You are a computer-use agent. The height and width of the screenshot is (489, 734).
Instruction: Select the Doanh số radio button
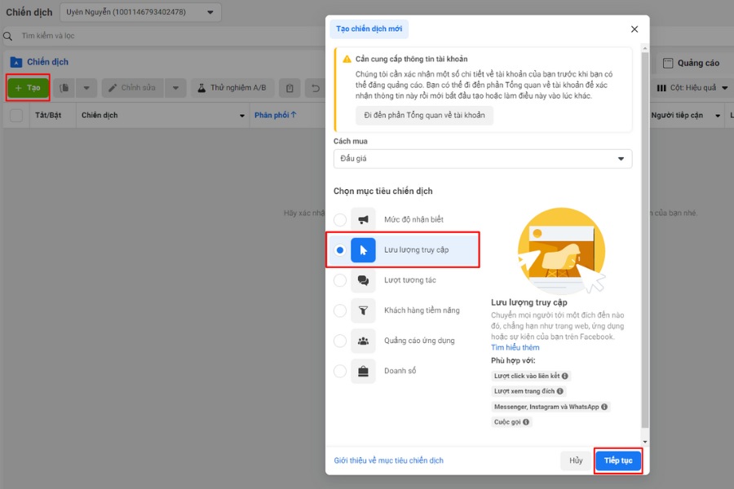(340, 371)
